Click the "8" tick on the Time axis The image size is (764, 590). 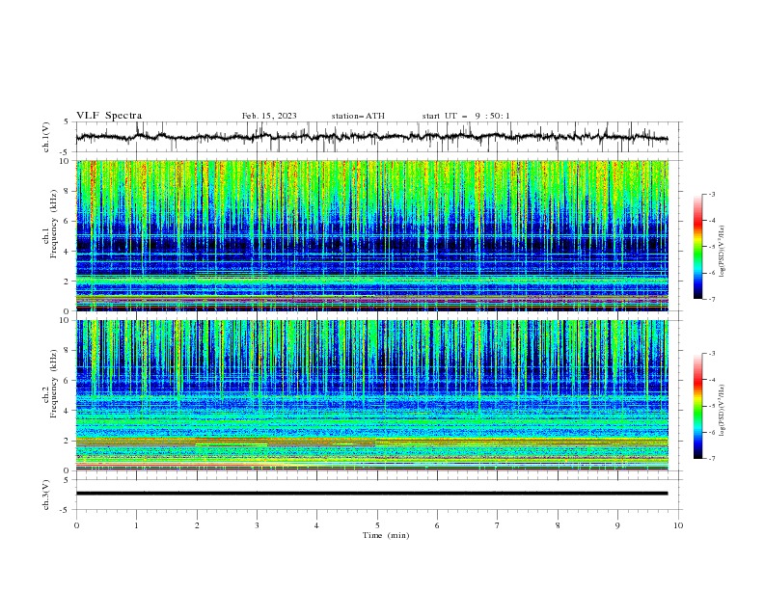pyautogui.click(x=558, y=525)
